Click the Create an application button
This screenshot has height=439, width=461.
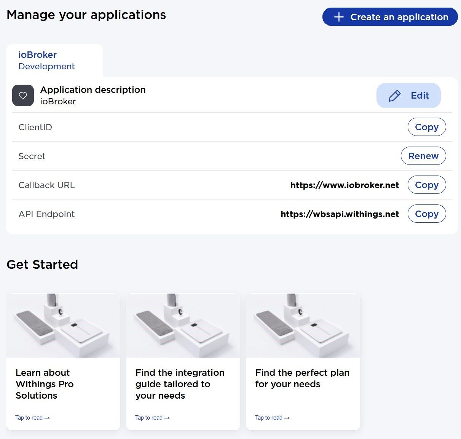pyautogui.click(x=390, y=17)
